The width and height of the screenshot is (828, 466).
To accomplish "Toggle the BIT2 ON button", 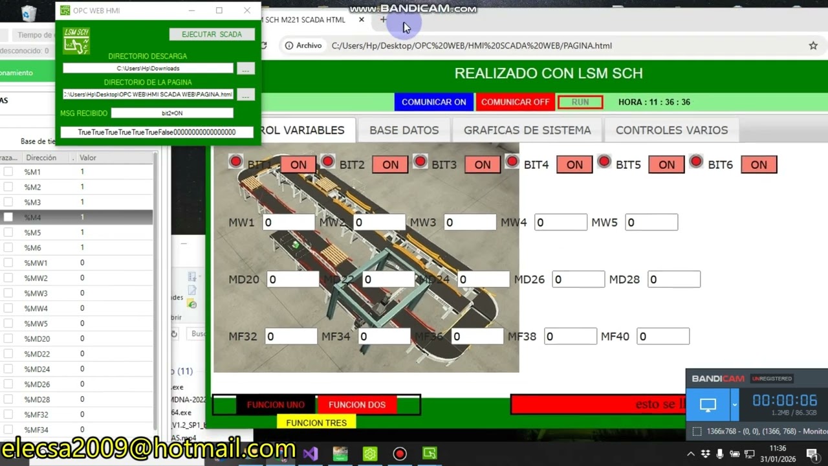I will [x=390, y=165].
